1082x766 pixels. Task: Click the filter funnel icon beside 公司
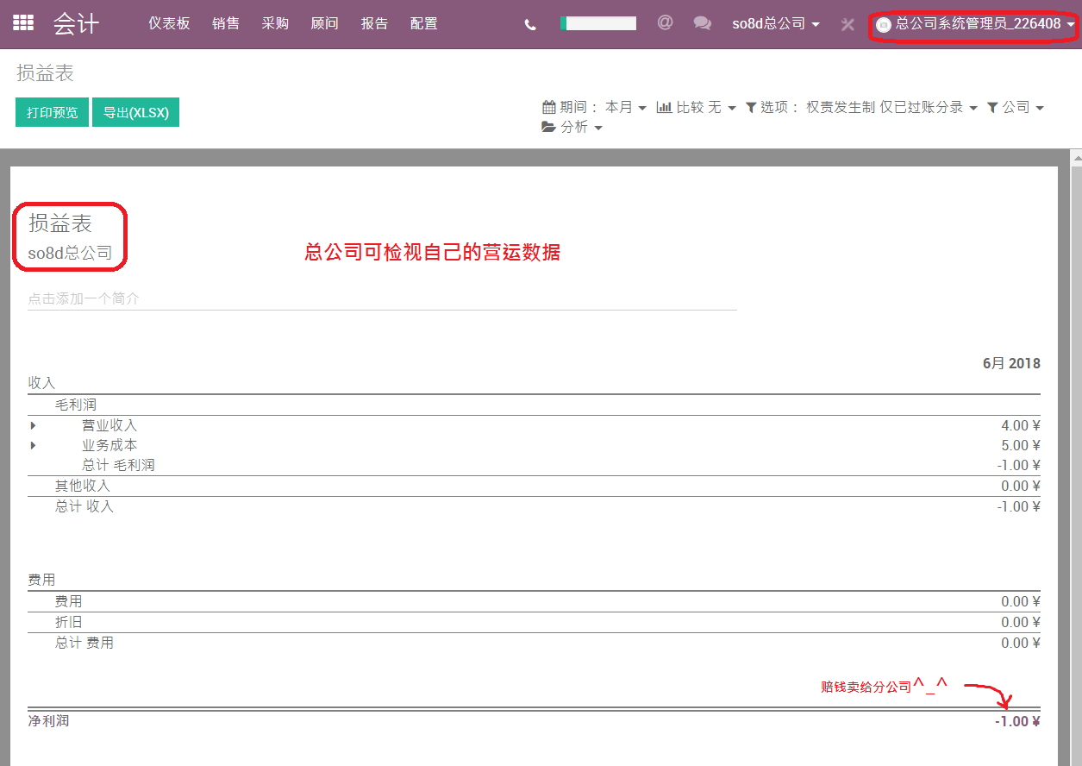pyautogui.click(x=992, y=107)
